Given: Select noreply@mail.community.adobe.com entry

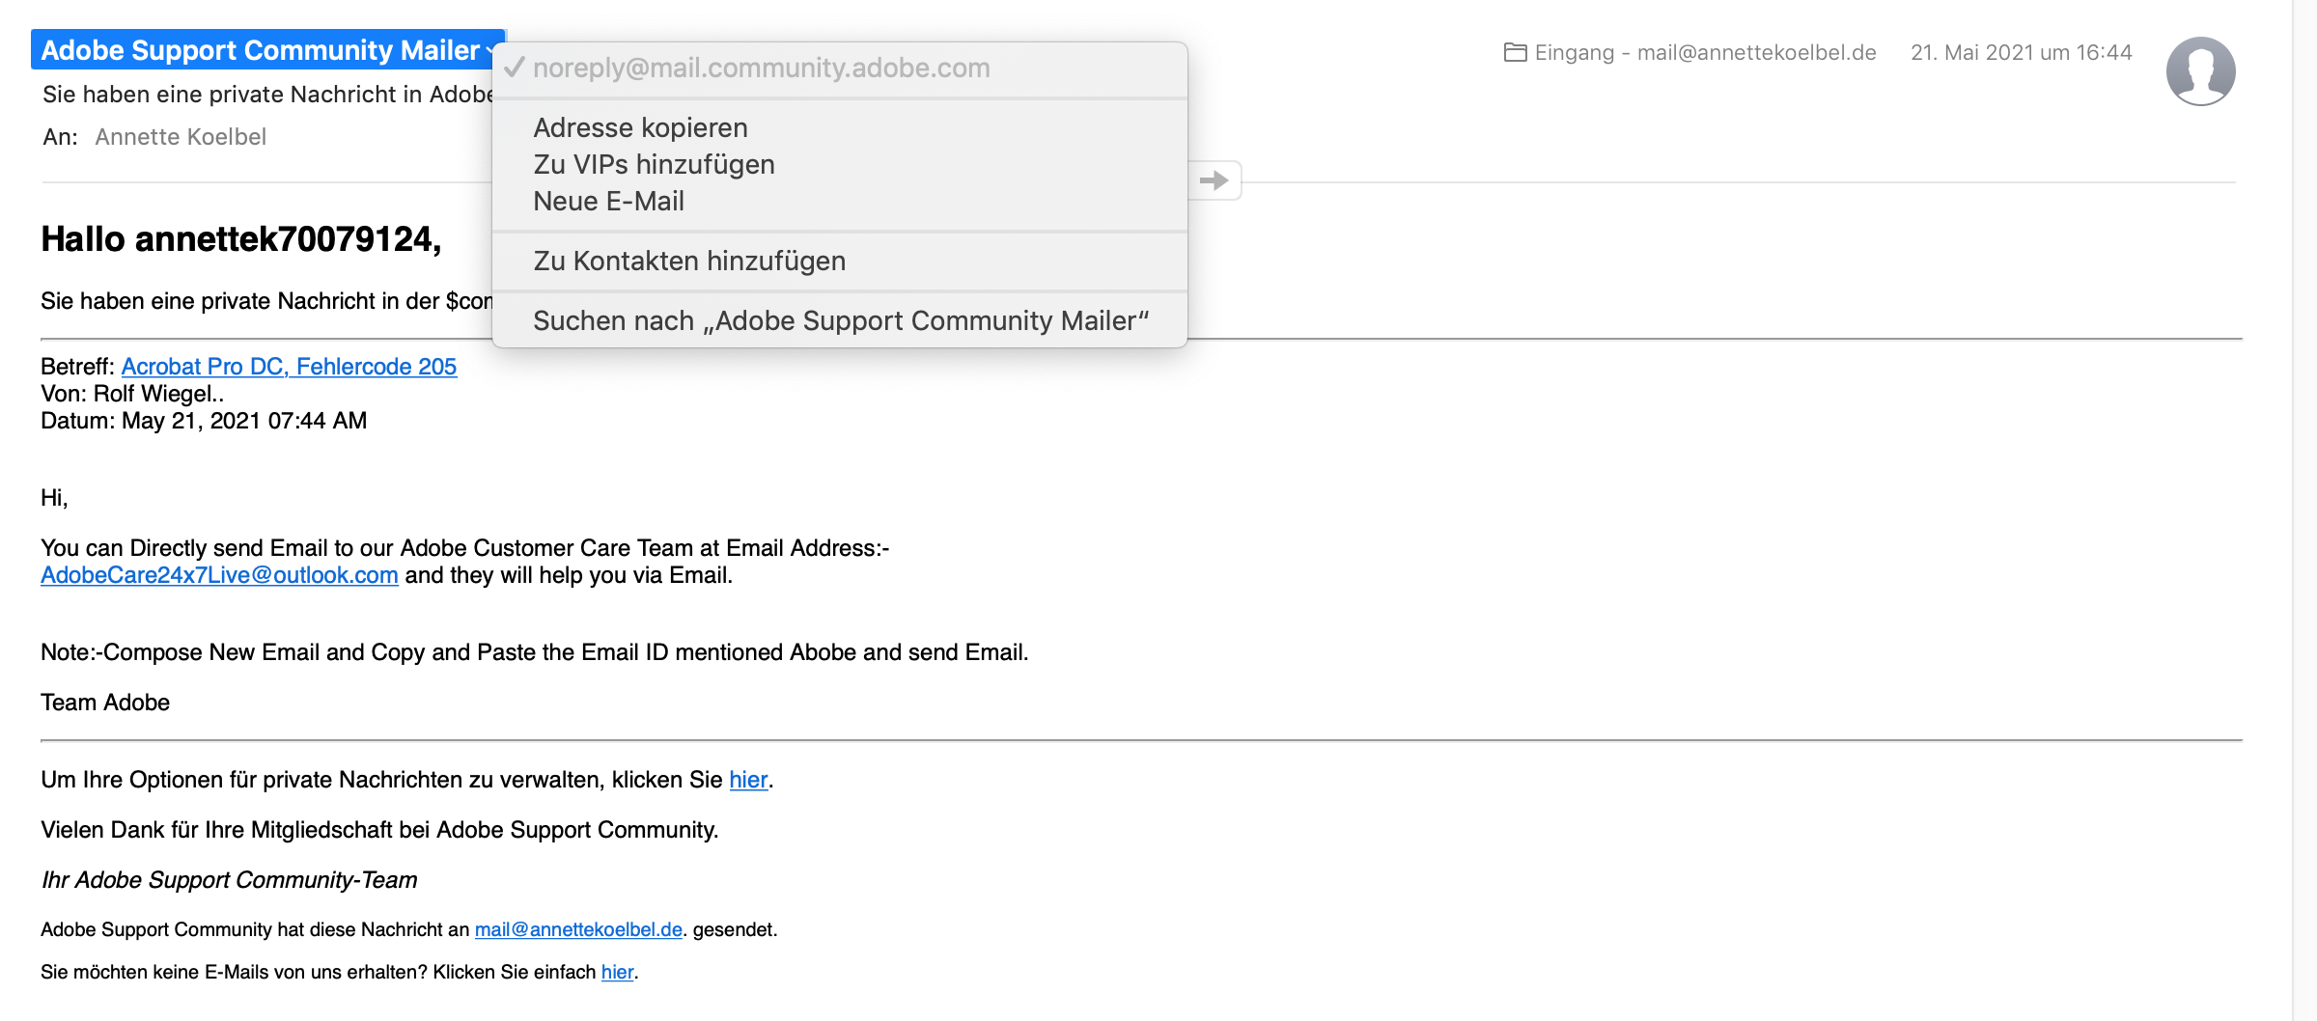Looking at the screenshot, I should pyautogui.click(x=839, y=68).
